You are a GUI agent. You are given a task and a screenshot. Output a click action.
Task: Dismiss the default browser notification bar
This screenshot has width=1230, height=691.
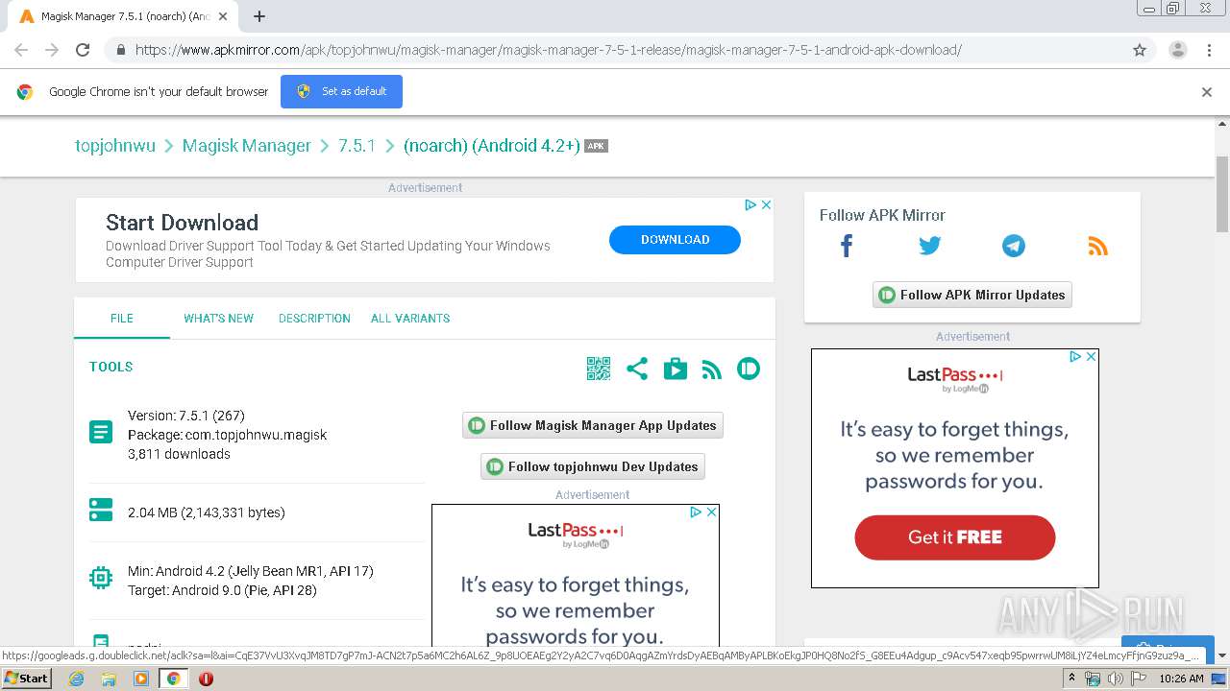click(x=1207, y=92)
